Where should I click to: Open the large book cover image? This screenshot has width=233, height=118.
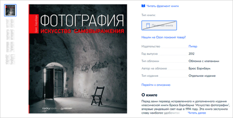[x=78, y=59]
